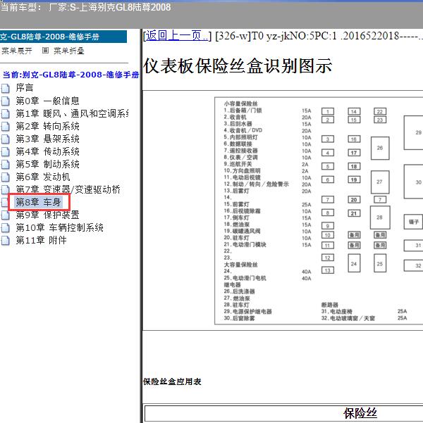
Task: Click the page icon beside 第2章 转向系统
Action: 5,126
